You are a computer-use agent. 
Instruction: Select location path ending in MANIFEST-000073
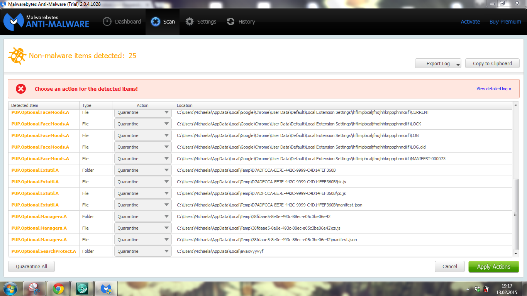coord(311,159)
